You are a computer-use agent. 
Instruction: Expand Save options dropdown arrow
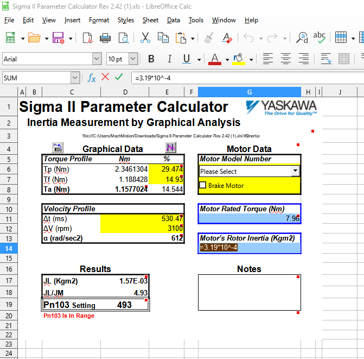coord(71,39)
